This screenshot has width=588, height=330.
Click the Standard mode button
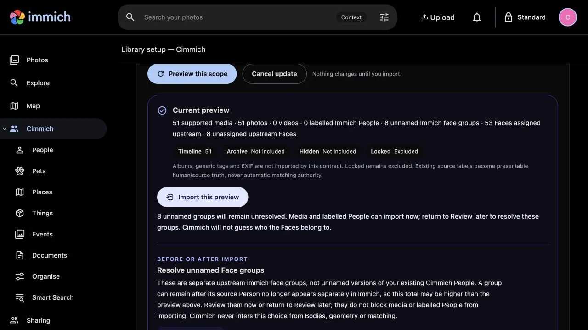525,17
